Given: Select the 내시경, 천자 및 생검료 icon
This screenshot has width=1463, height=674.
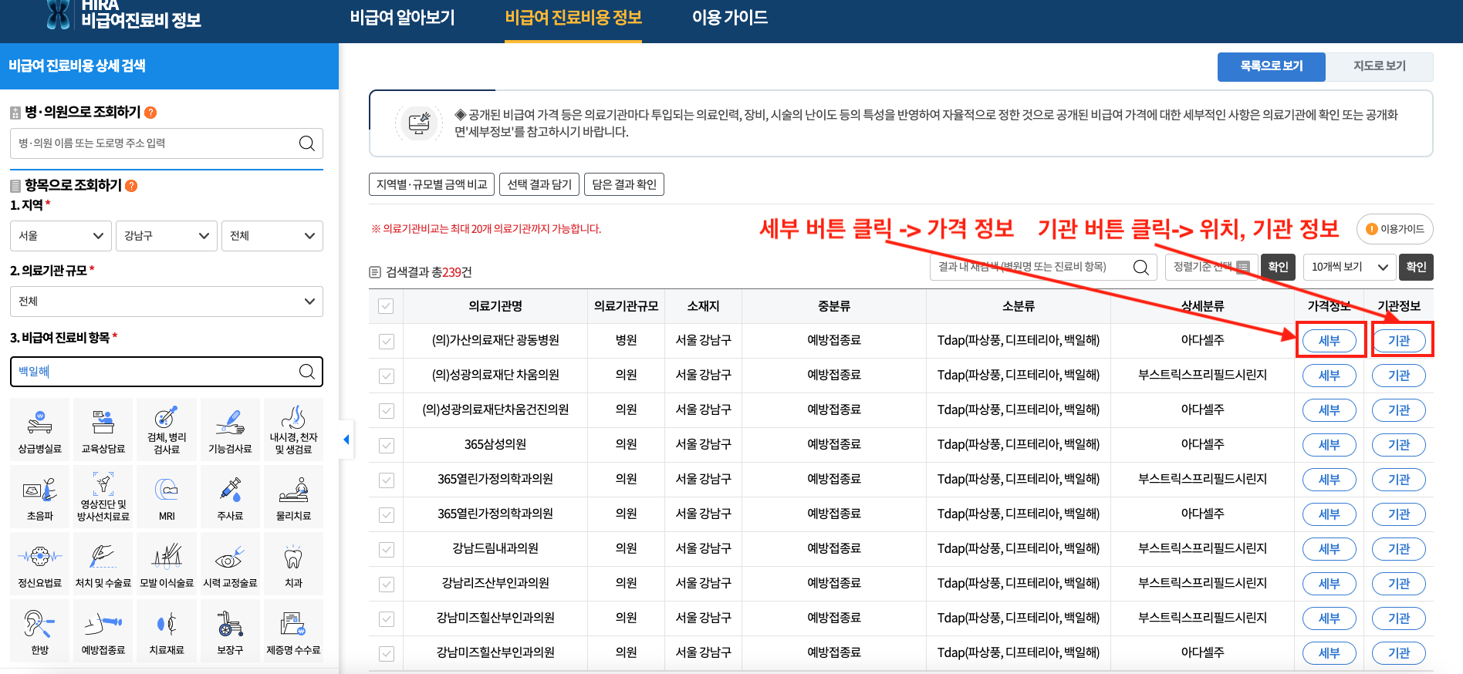Looking at the screenshot, I should (293, 430).
